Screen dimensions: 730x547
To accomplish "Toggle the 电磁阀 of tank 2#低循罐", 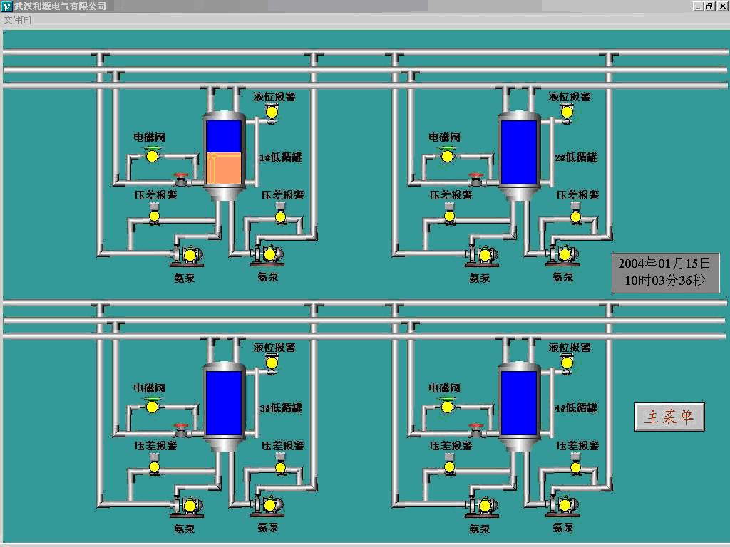I will point(447,156).
